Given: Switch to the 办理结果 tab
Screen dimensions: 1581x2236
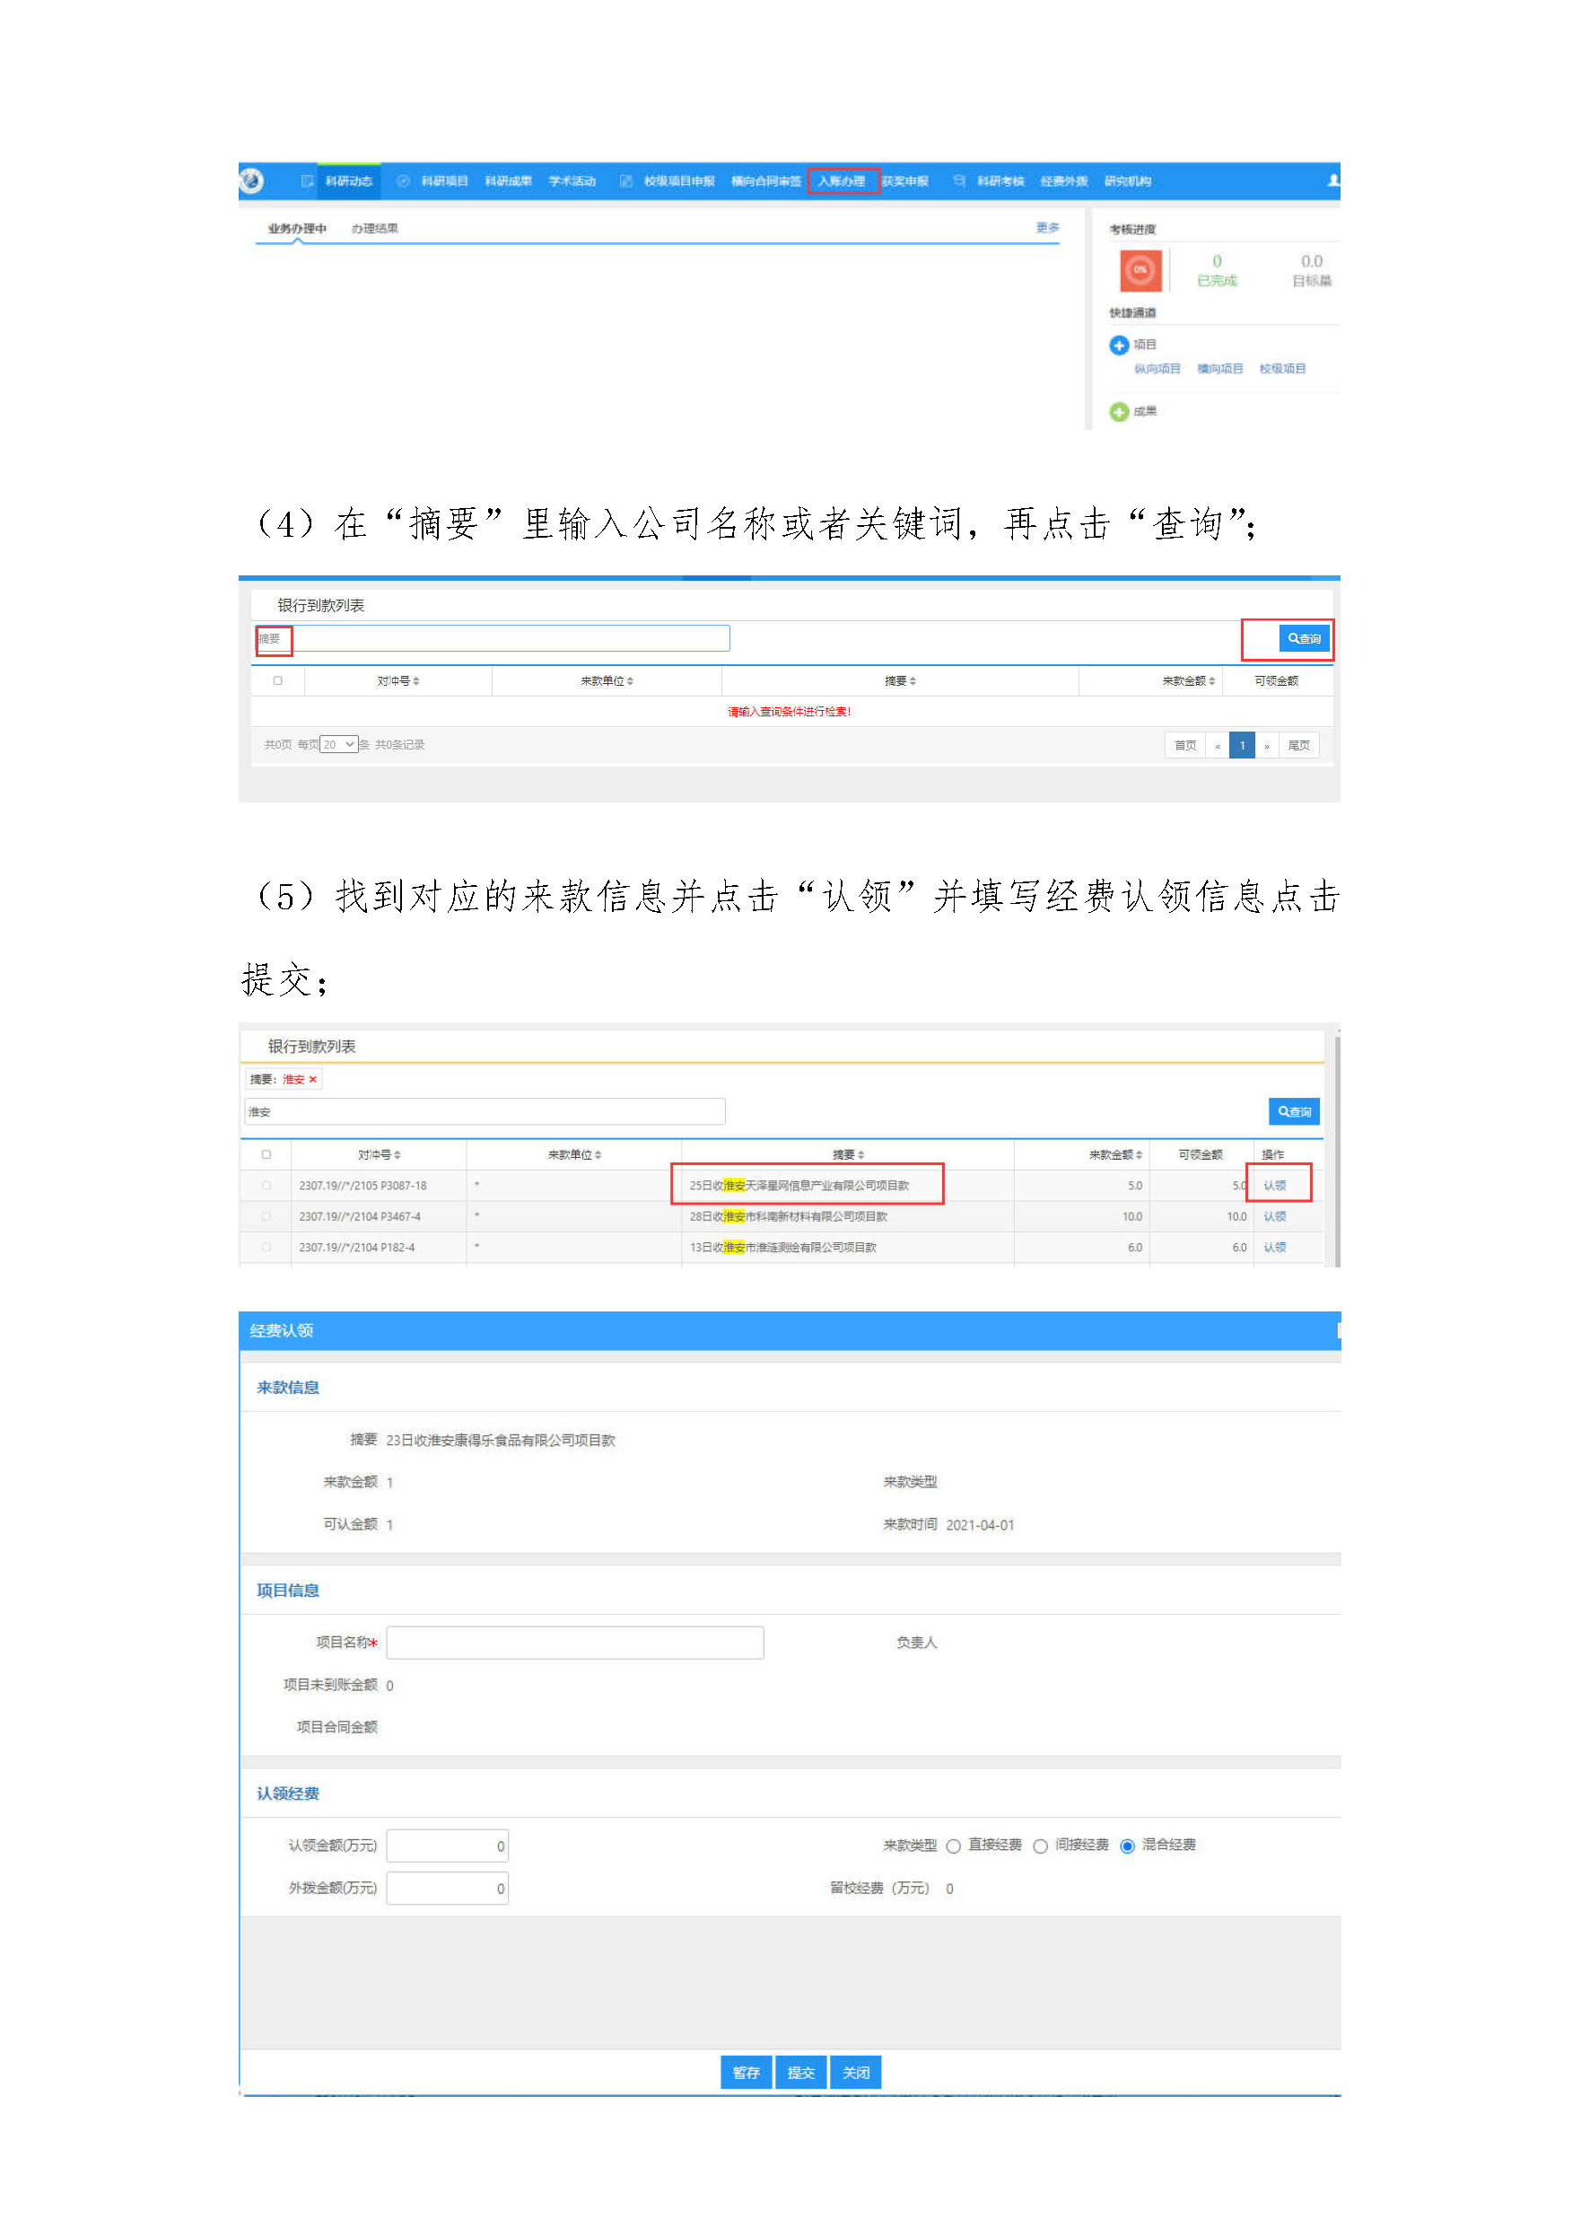Looking at the screenshot, I should pyautogui.click(x=375, y=229).
